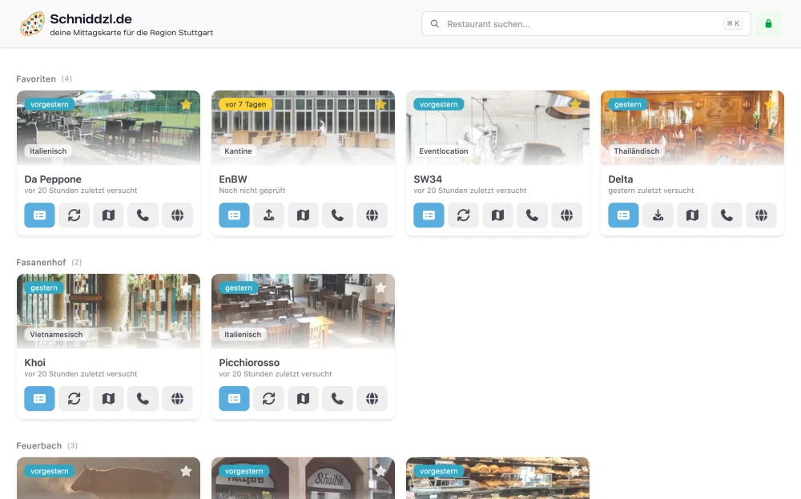
Task: Toggle the favorite star on Khoi
Action: 186,288
